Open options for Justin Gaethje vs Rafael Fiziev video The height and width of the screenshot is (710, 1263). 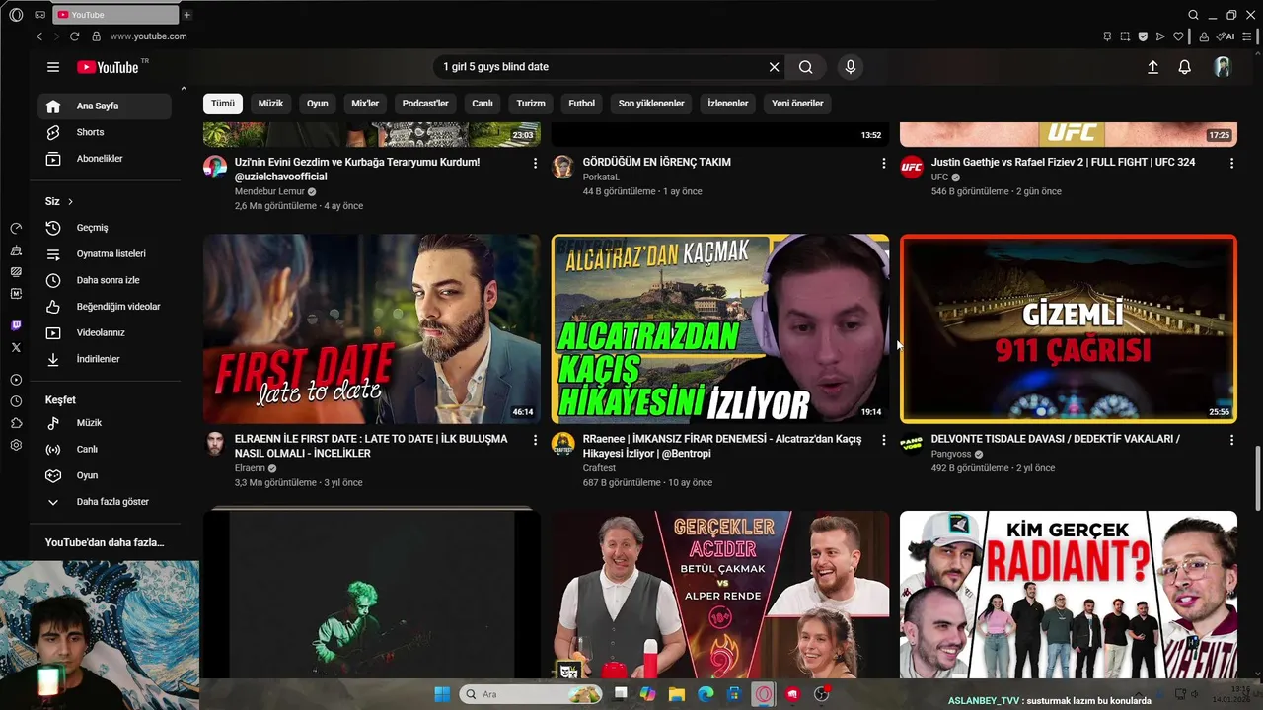1231,163
